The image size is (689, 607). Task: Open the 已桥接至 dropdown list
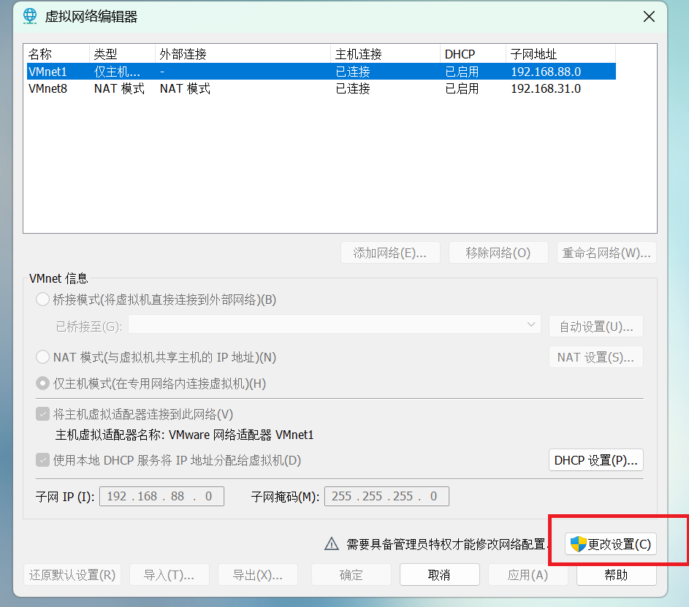(x=332, y=326)
